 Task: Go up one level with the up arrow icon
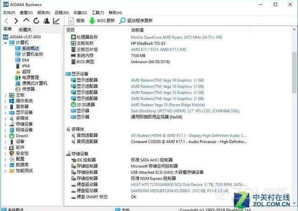[26, 20]
